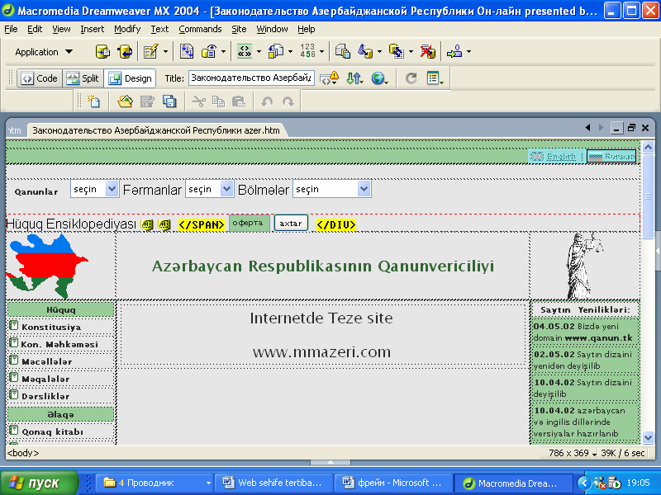The width and height of the screenshot is (661, 495).
Task: Click the Cut scissors icon
Action: coord(198,101)
